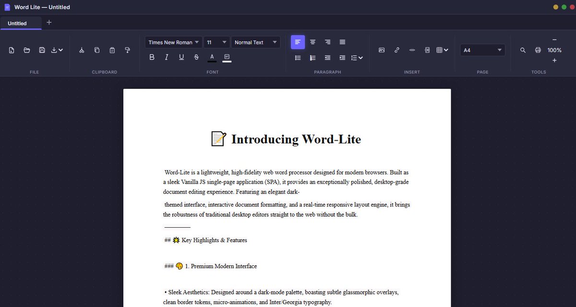The image size is (576, 307).
Task: Toggle bold formatting
Action: point(152,57)
